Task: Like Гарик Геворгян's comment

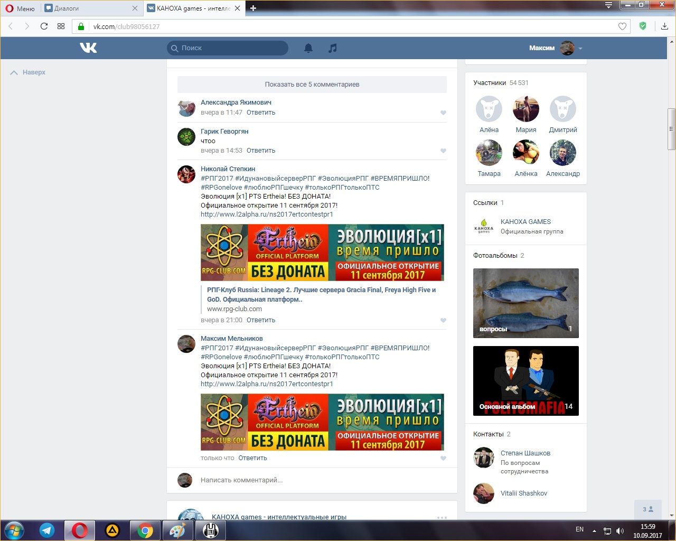Action: point(443,151)
